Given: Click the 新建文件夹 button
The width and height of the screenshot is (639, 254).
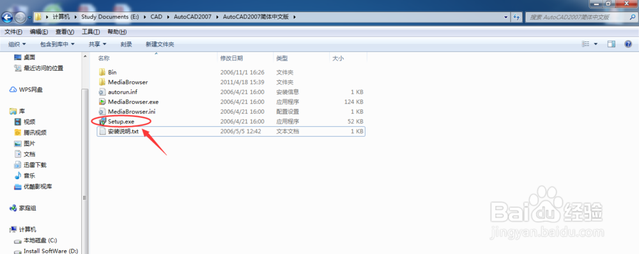Looking at the screenshot, I should [160, 44].
